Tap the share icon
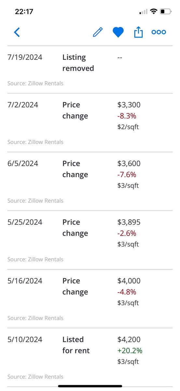Screen dimensions: 180x391 click(138, 32)
